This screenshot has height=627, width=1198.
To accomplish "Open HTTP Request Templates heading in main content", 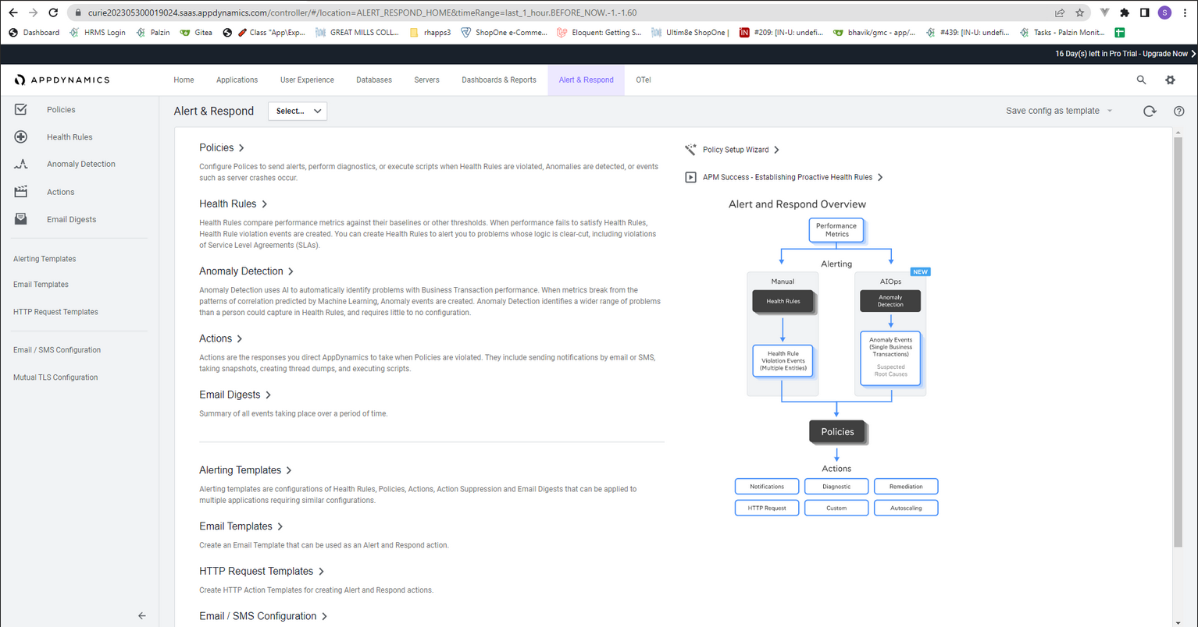I will click(x=256, y=572).
